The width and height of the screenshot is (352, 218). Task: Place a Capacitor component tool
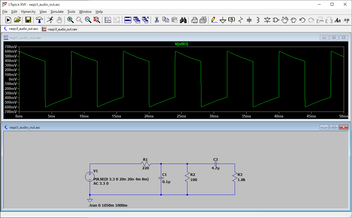[x=249, y=20]
